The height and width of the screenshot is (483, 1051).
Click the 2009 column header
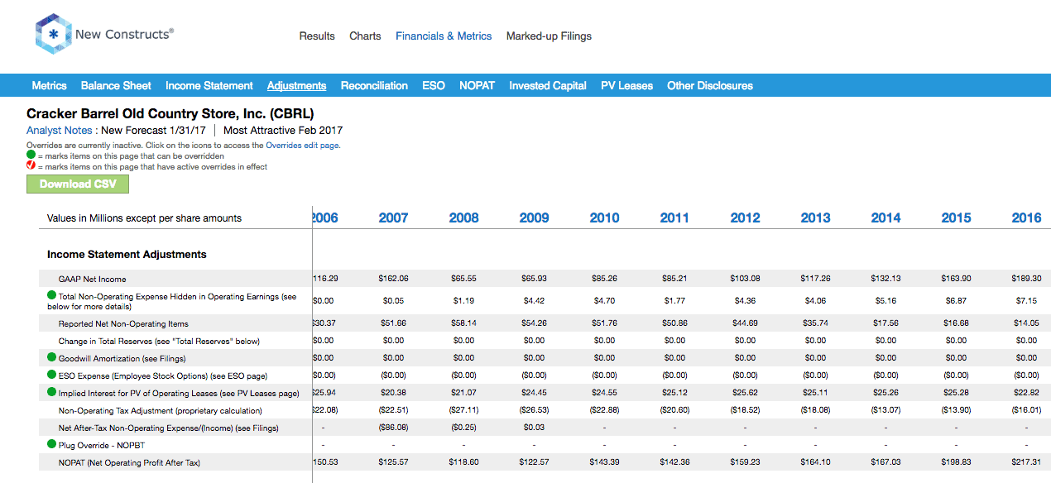[534, 218]
